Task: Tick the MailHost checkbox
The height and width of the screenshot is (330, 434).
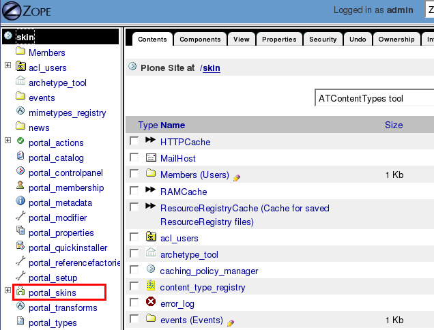Action: coord(134,157)
